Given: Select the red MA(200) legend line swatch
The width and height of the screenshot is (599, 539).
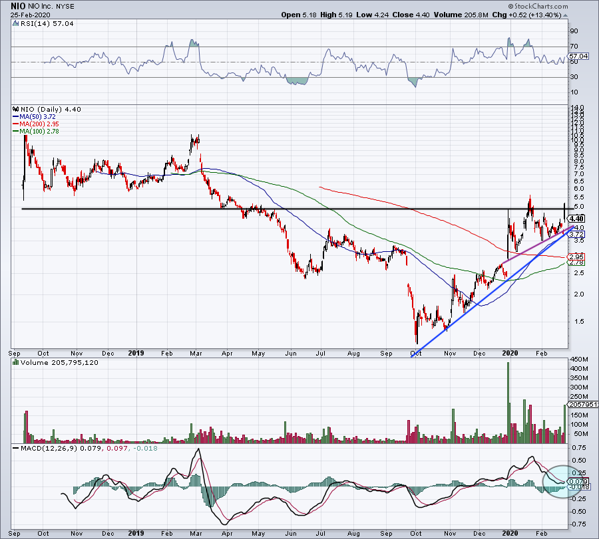Looking at the screenshot, I should (x=16, y=124).
